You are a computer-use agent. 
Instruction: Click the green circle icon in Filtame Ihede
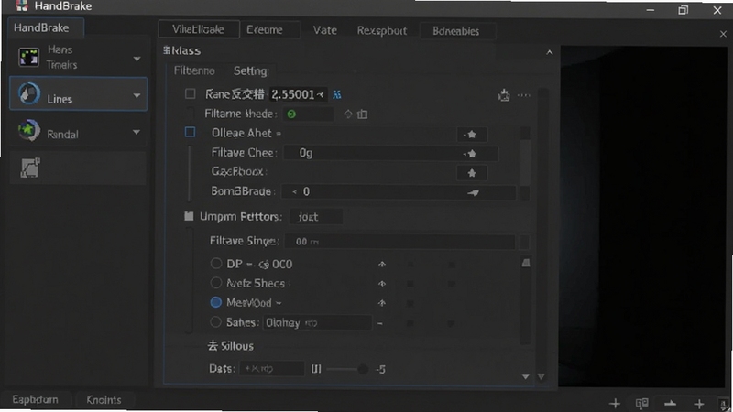pyautogui.click(x=291, y=114)
